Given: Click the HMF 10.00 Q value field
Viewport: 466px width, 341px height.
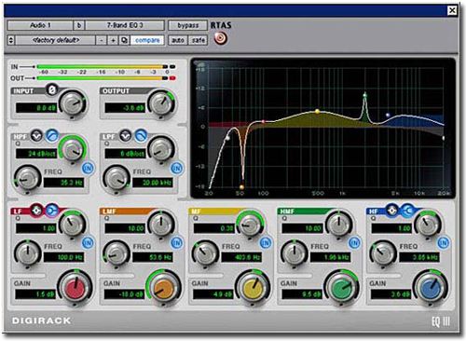Looking at the screenshot, I should tap(302, 228).
